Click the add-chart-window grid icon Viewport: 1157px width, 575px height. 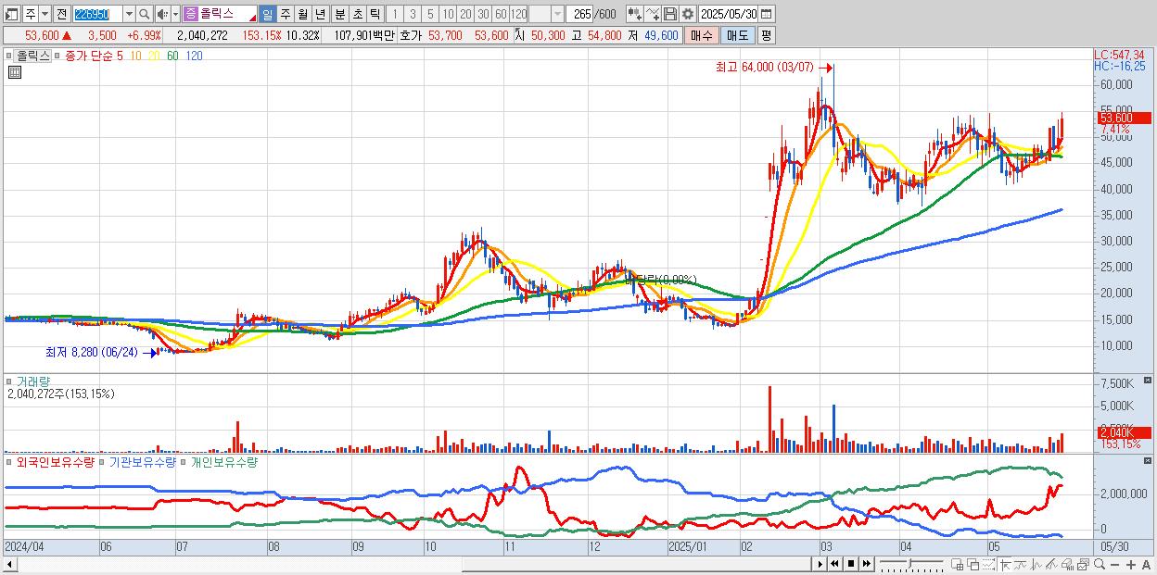pyautogui.click(x=957, y=564)
